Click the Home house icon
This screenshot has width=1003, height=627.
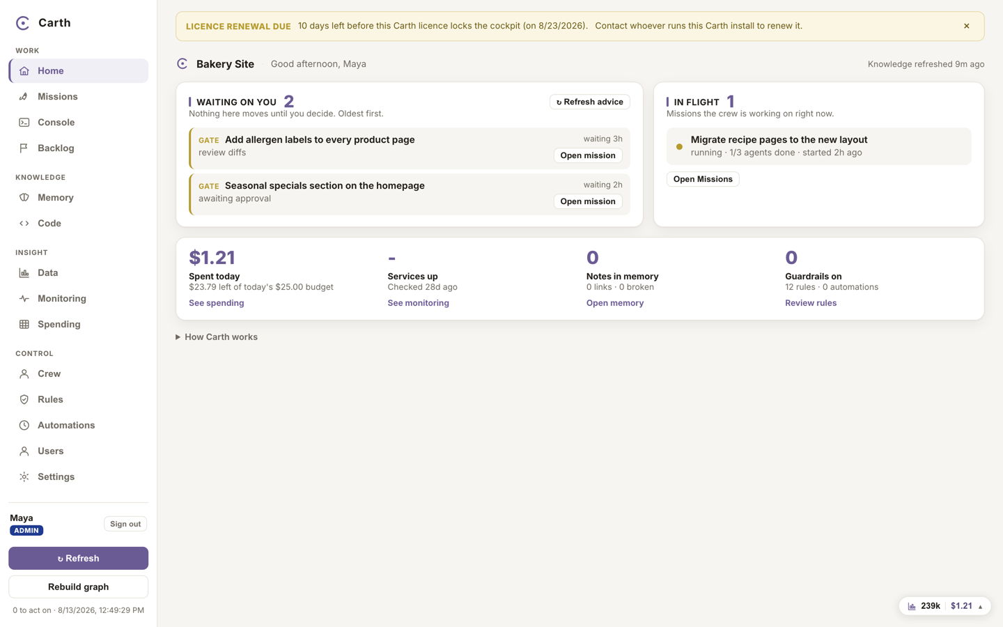point(24,71)
